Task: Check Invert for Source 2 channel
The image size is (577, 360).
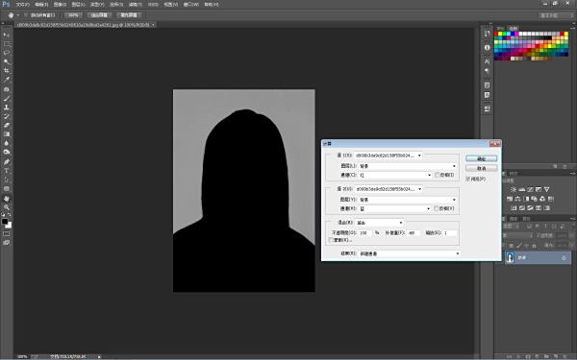Action: coord(437,208)
